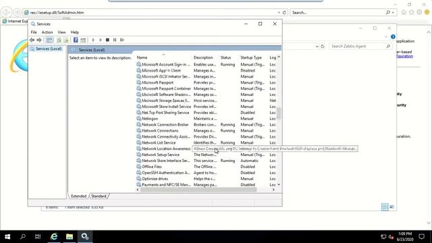
Task: Click the Search Zabbix Agent field
Action: [x=360, y=47]
